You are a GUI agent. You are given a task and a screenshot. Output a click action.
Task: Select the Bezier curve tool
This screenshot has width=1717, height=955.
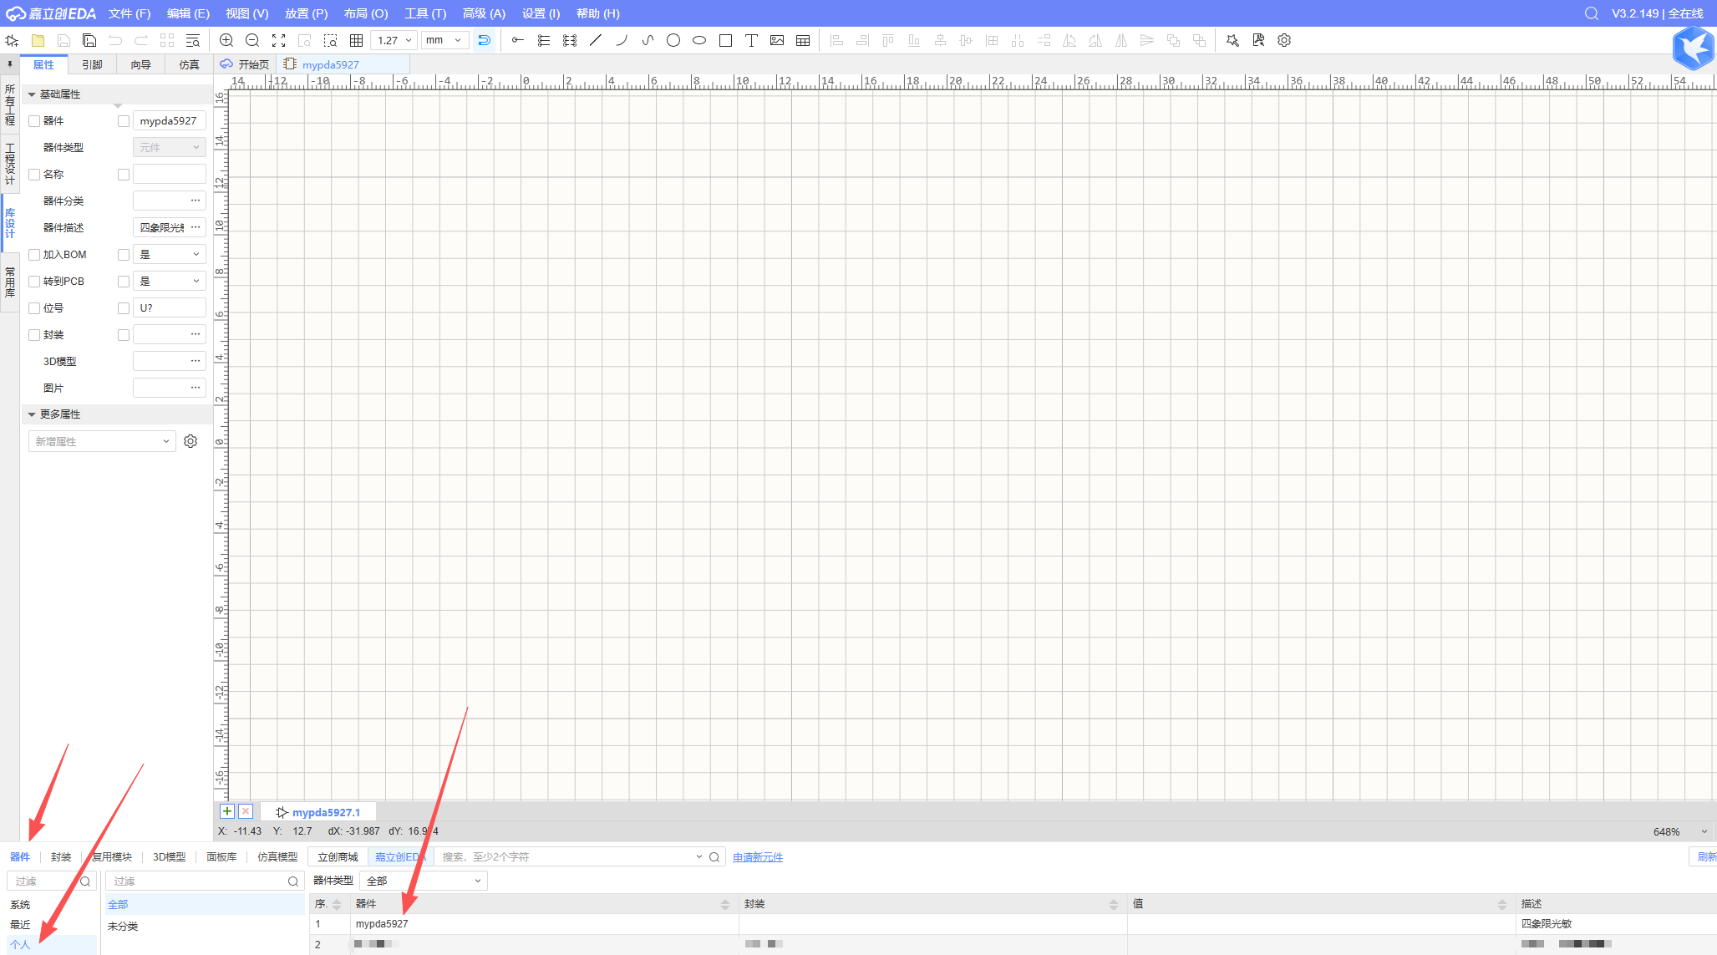(x=648, y=40)
